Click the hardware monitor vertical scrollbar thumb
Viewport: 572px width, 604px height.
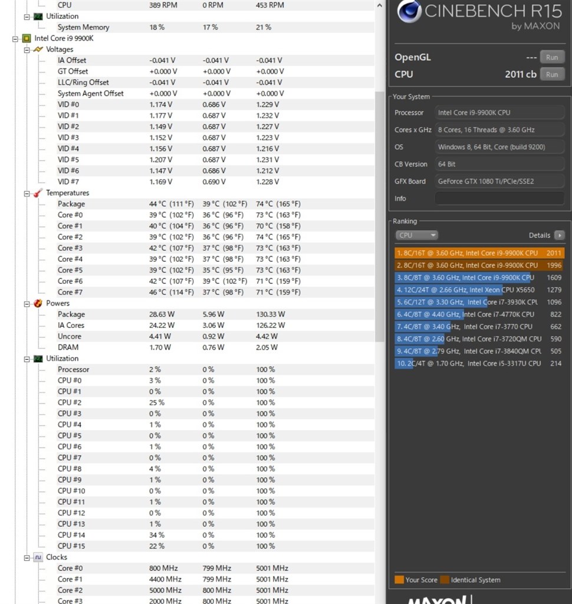pyautogui.click(x=379, y=216)
